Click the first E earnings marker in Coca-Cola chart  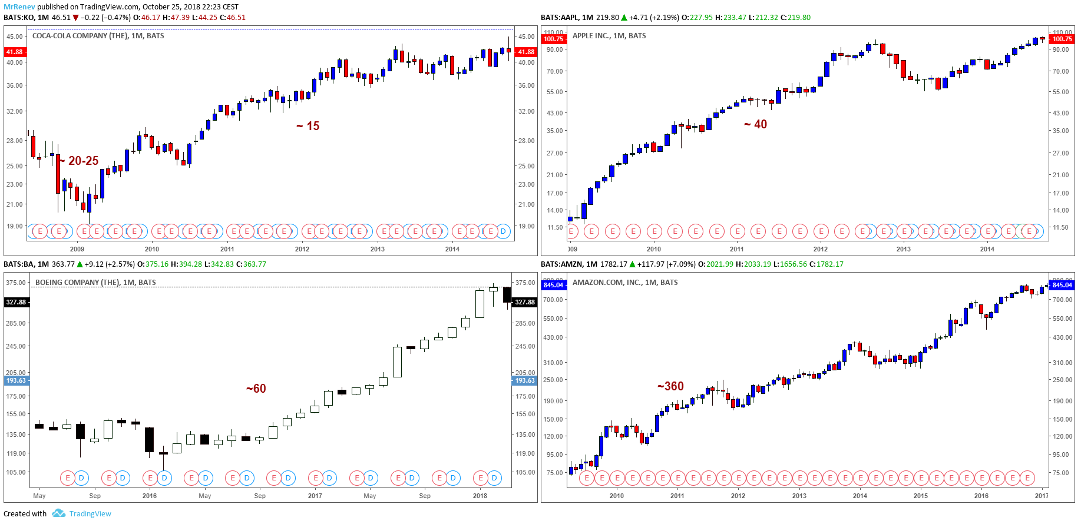pyautogui.click(x=40, y=231)
